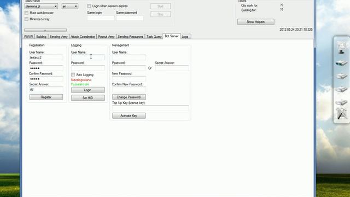Toggle Mute web browser checkbox

27,13
